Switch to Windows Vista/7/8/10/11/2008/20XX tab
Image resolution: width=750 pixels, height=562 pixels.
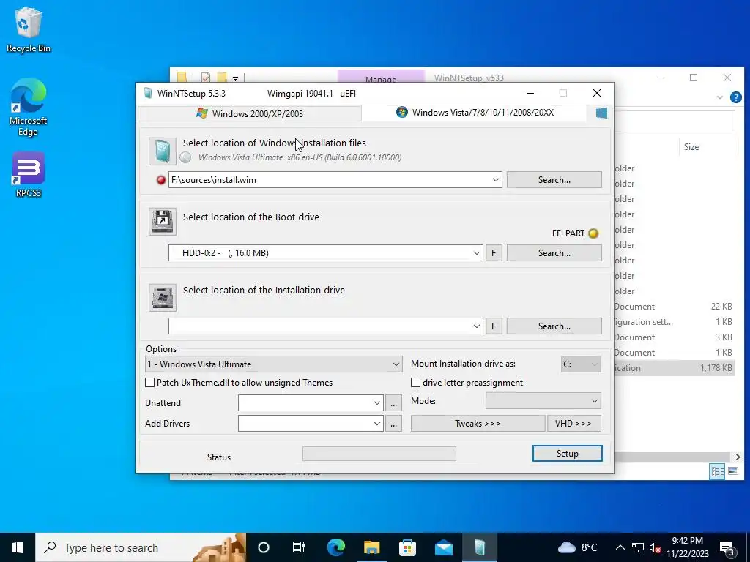475,113
